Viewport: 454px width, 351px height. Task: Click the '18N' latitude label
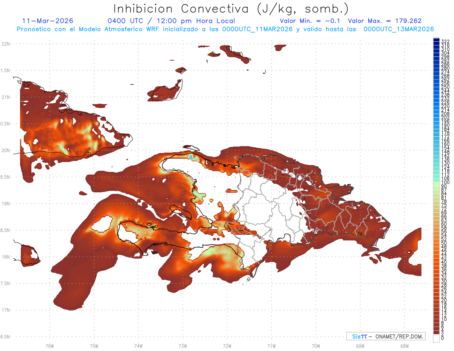coord(6,257)
